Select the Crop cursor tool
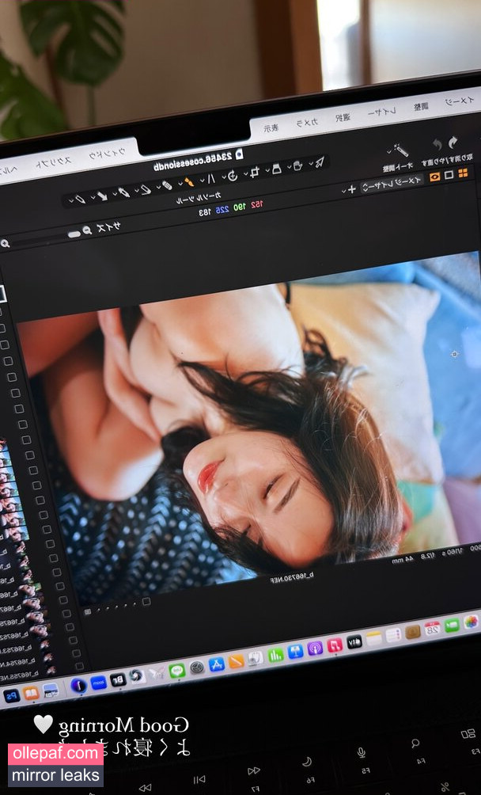 point(255,171)
